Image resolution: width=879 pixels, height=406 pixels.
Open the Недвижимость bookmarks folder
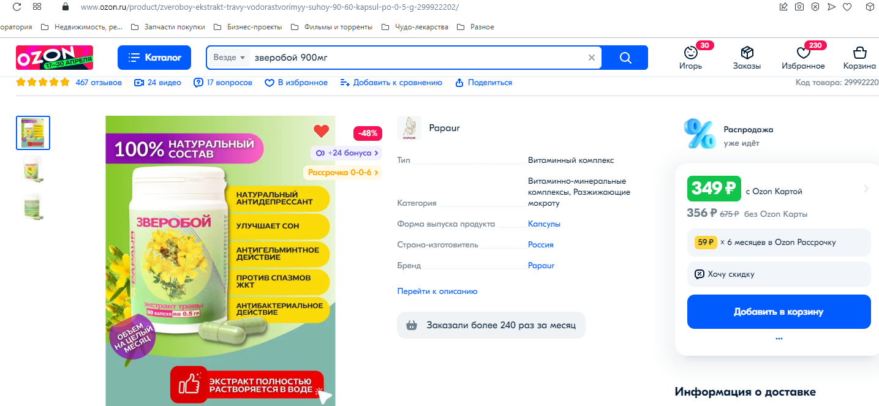81,27
